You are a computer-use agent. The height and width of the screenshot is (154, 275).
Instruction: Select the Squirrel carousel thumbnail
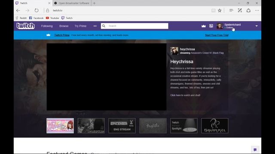(x=215, y=126)
